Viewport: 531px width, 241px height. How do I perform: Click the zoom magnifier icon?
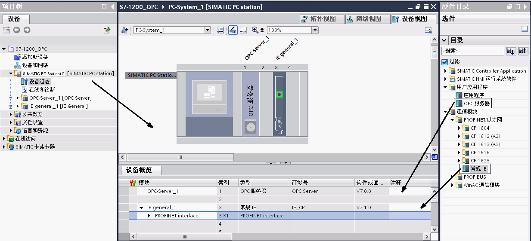coord(255,30)
